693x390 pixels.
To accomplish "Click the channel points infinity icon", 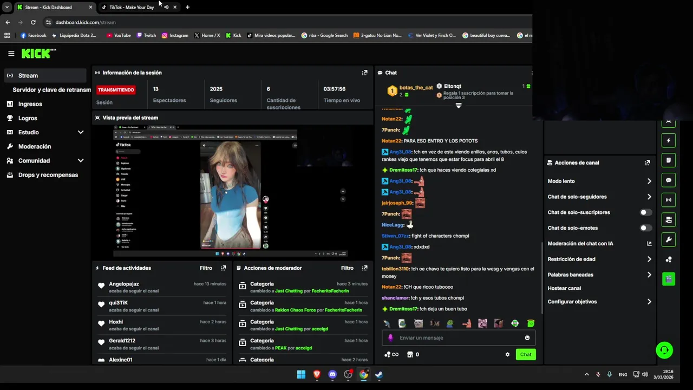I will (x=391, y=355).
